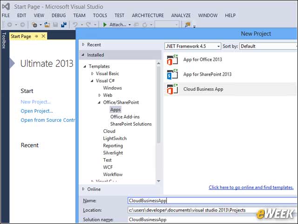
Task: Select the Office Add-ins tree item
Action: pos(125,117)
